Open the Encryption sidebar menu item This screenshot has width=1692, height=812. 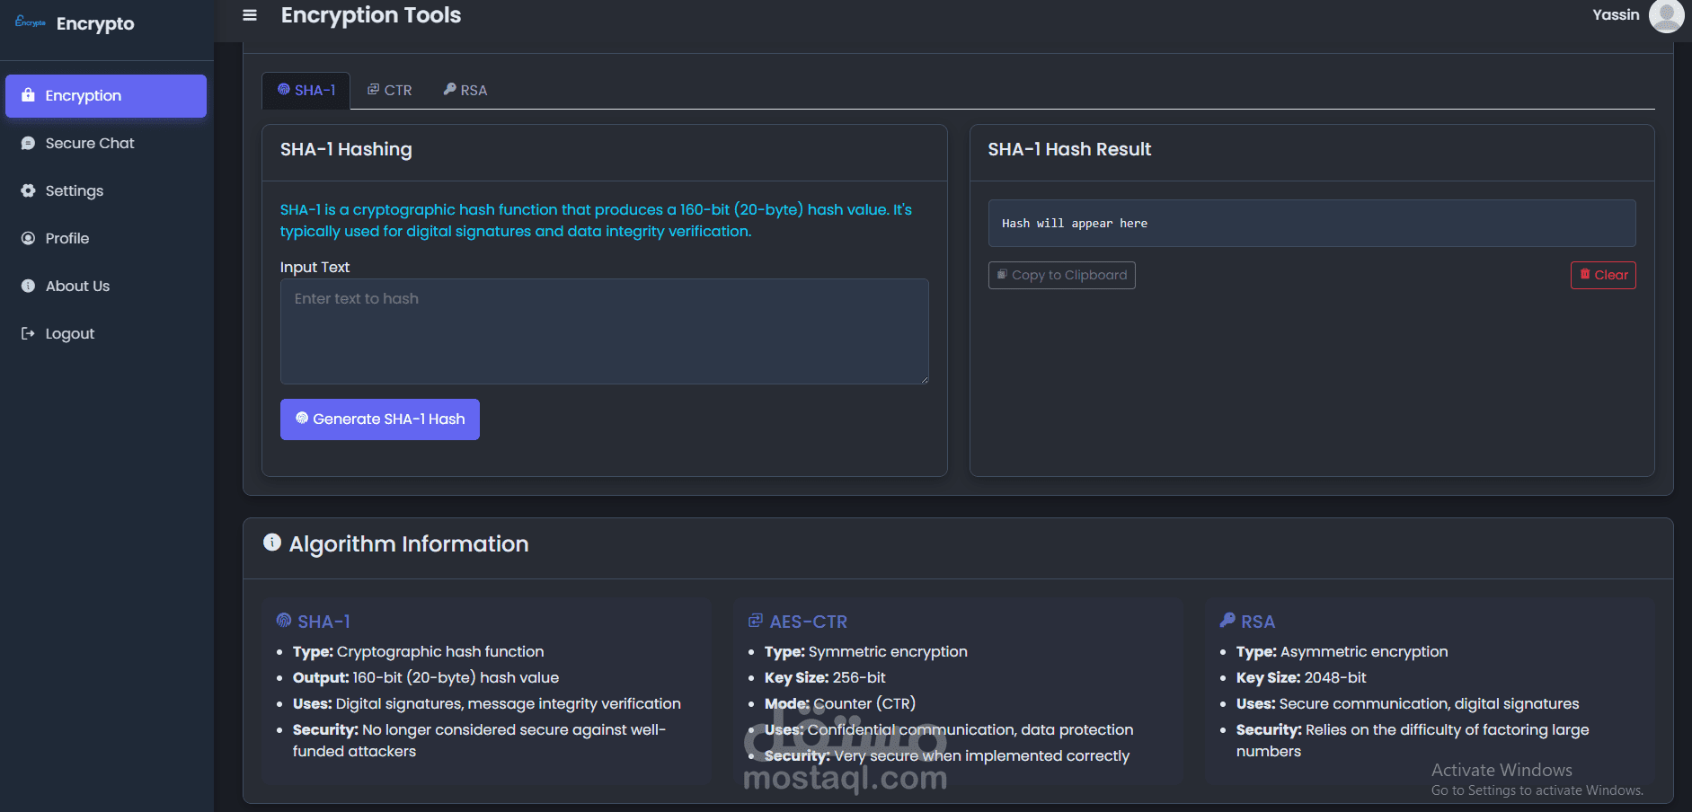pyautogui.click(x=106, y=96)
